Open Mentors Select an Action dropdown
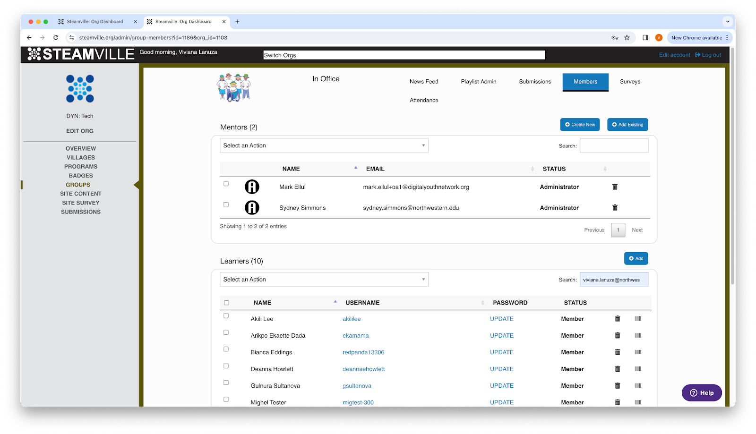This screenshot has height=434, width=756. [x=324, y=145]
